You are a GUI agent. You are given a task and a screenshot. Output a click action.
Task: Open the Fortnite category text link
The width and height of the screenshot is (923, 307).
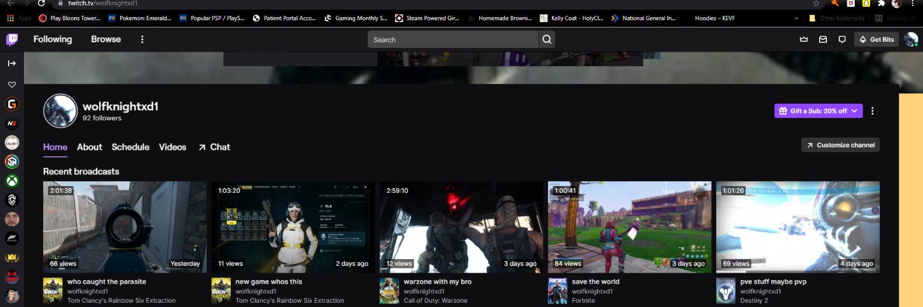click(583, 301)
